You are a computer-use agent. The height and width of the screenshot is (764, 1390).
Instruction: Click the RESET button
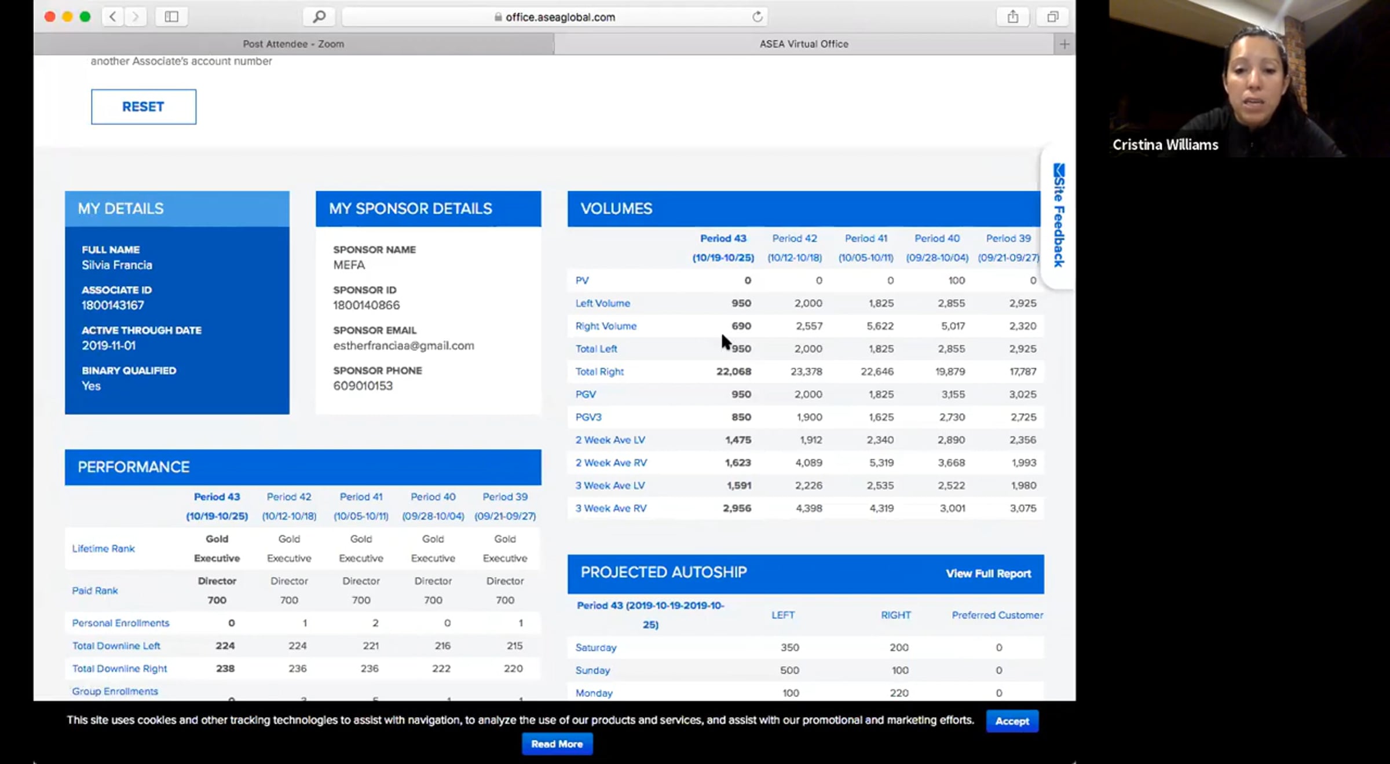[144, 106]
